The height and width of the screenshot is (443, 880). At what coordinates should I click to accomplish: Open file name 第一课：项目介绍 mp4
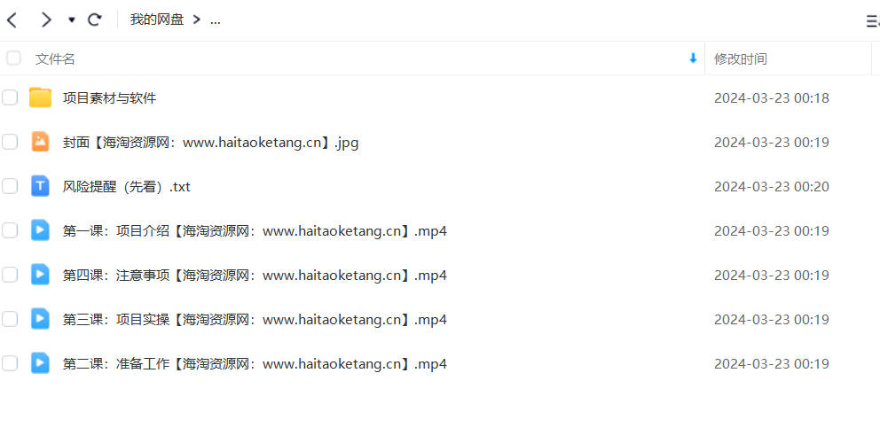(255, 231)
